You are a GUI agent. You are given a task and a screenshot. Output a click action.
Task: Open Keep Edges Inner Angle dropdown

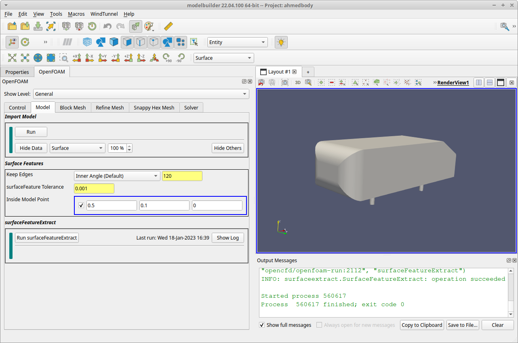coord(117,176)
